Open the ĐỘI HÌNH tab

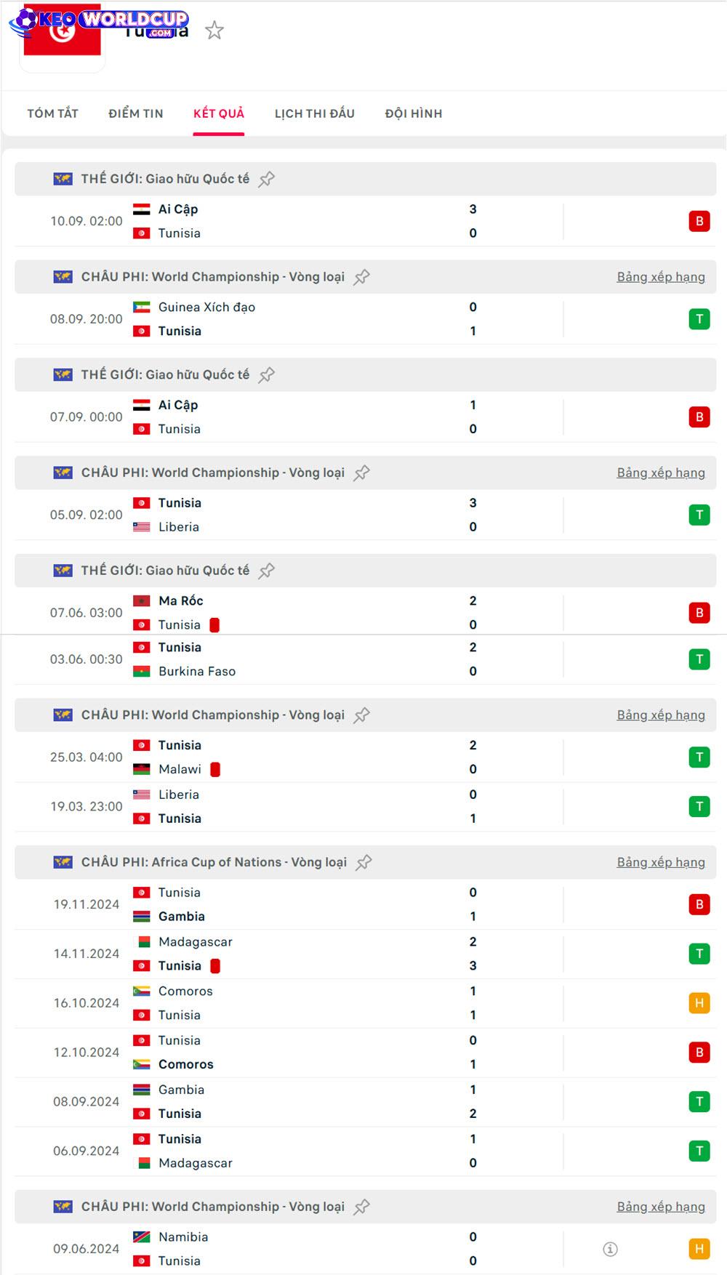click(414, 113)
